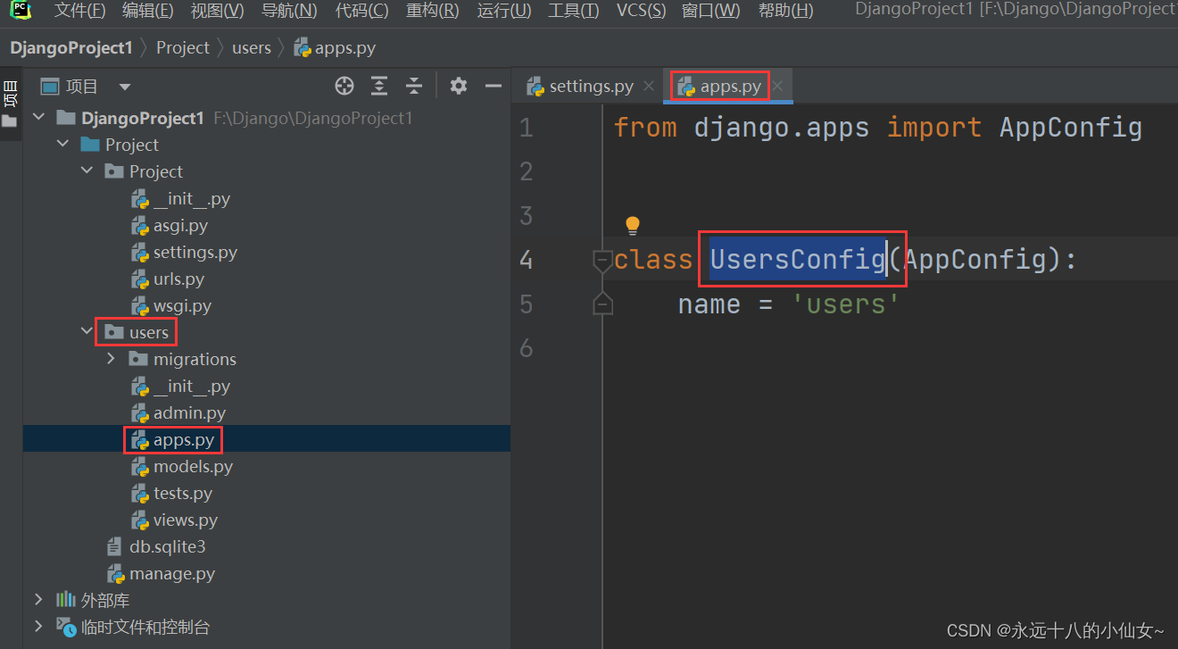This screenshot has width=1178, height=649.
Task: Open the VCS(S) menu
Action: (x=641, y=11)
